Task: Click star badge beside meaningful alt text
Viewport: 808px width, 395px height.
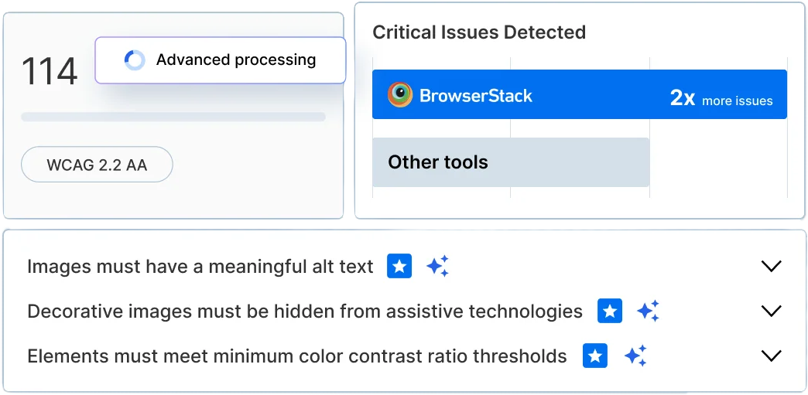Action: [399, 267]
